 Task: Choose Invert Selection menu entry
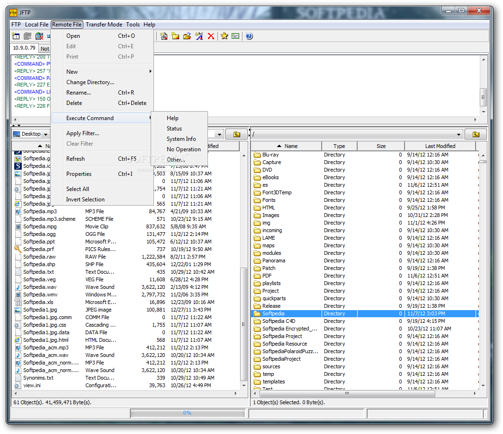pos(102,200)
